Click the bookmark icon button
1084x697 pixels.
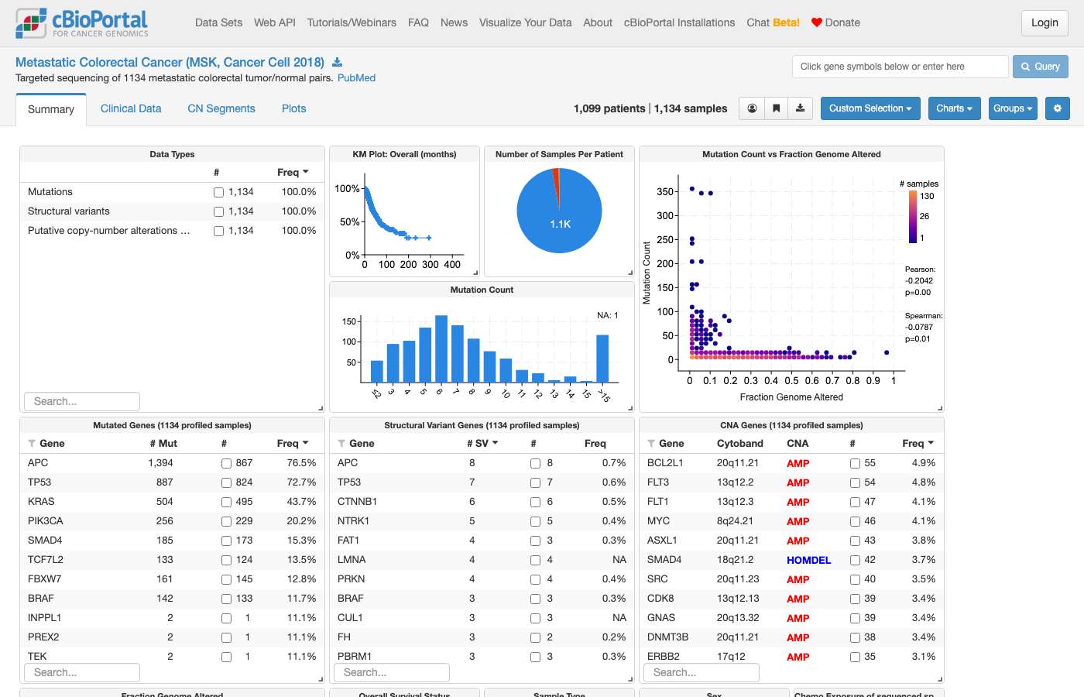(776, 108)
